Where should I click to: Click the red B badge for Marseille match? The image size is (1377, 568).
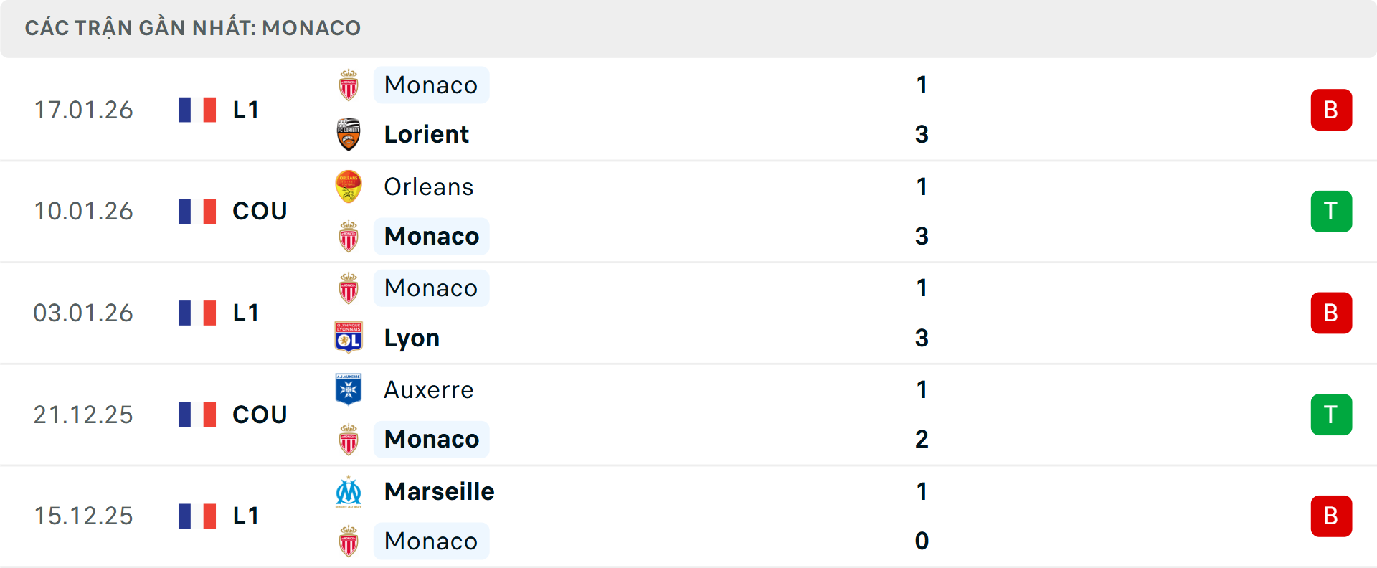(x=1331, y=516)
